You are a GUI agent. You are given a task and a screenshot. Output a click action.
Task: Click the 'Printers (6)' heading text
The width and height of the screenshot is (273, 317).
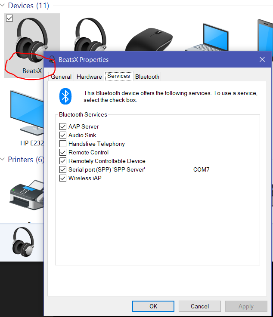[26, 160]
